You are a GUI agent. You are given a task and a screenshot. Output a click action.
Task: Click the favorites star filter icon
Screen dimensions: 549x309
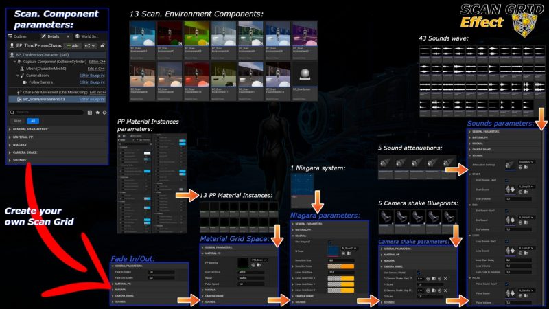(97, 111)
